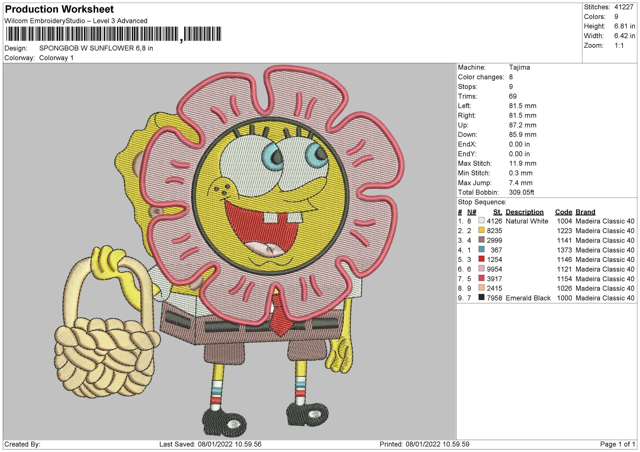Click the code '1373' in row 4
Image resolution: width=640 pixels, height=452 pixels.
(564, 250)
